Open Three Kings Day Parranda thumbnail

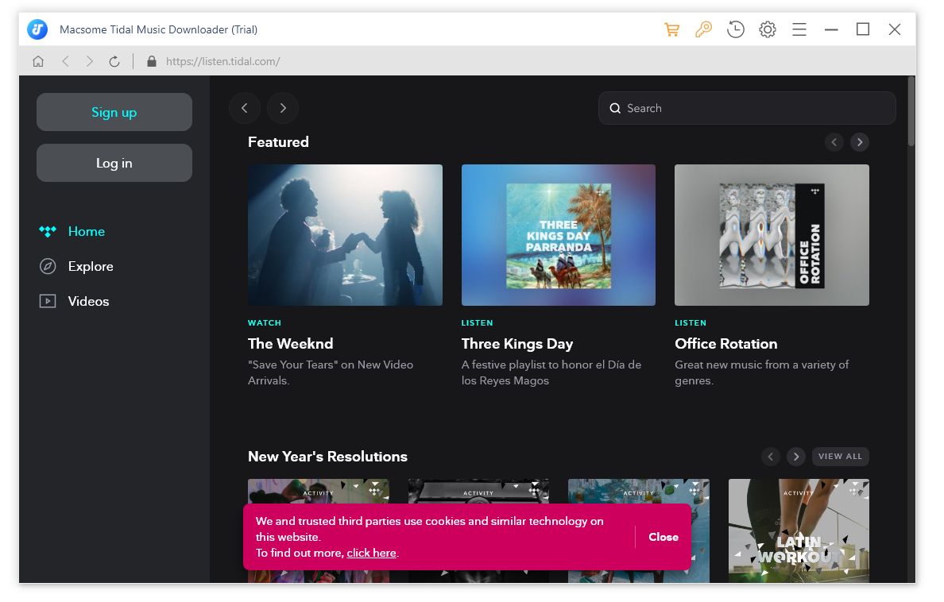558,235
